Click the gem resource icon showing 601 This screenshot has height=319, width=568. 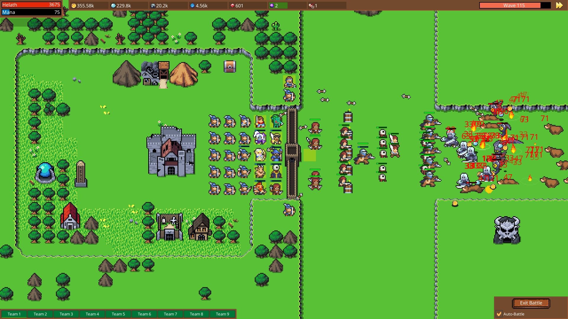click(x=233, y=5)
